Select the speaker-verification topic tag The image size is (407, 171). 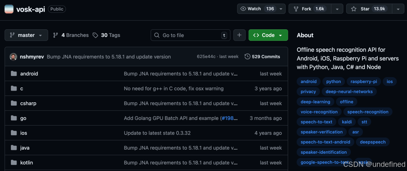click(321, 132)
